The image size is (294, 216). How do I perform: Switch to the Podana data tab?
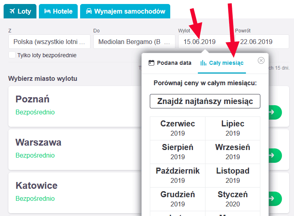[x=170, y=63]
